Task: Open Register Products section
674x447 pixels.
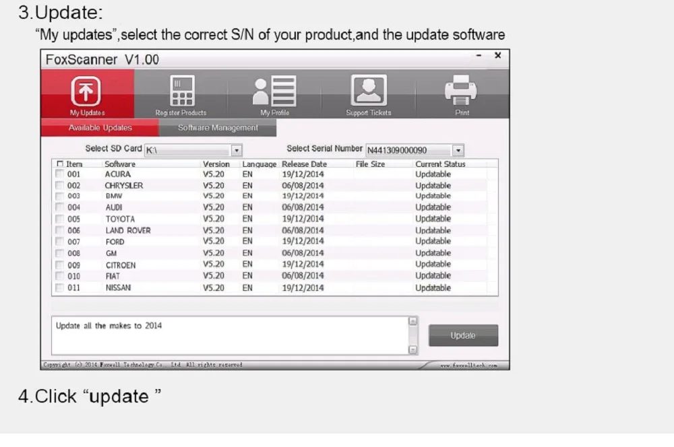Action: pyautogui.click(x=181, y=94)
